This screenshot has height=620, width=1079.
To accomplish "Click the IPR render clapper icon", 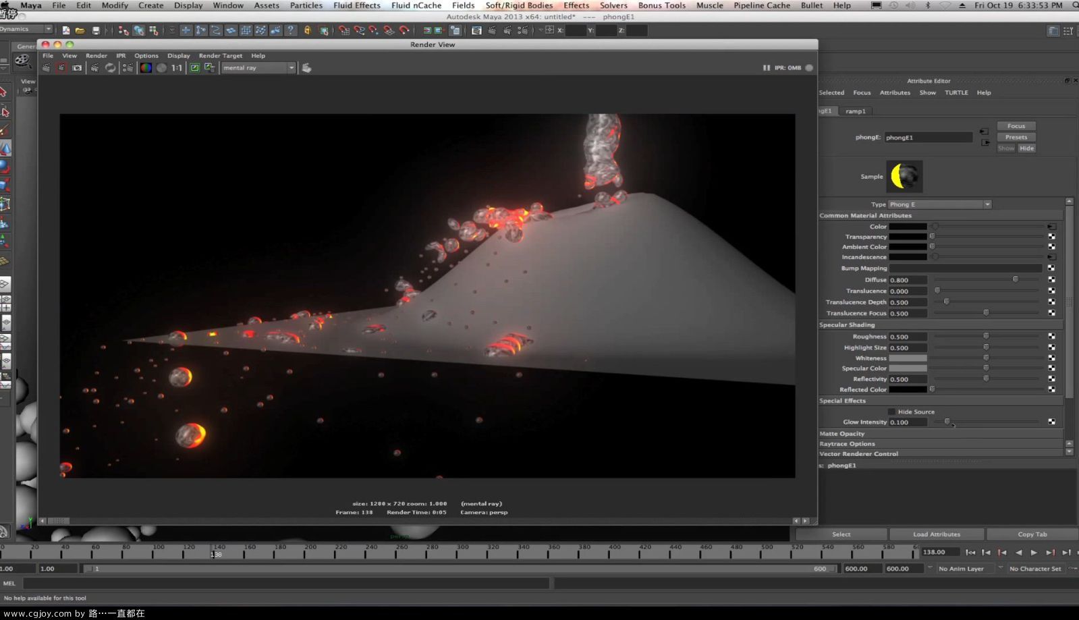I will (95, 67).
